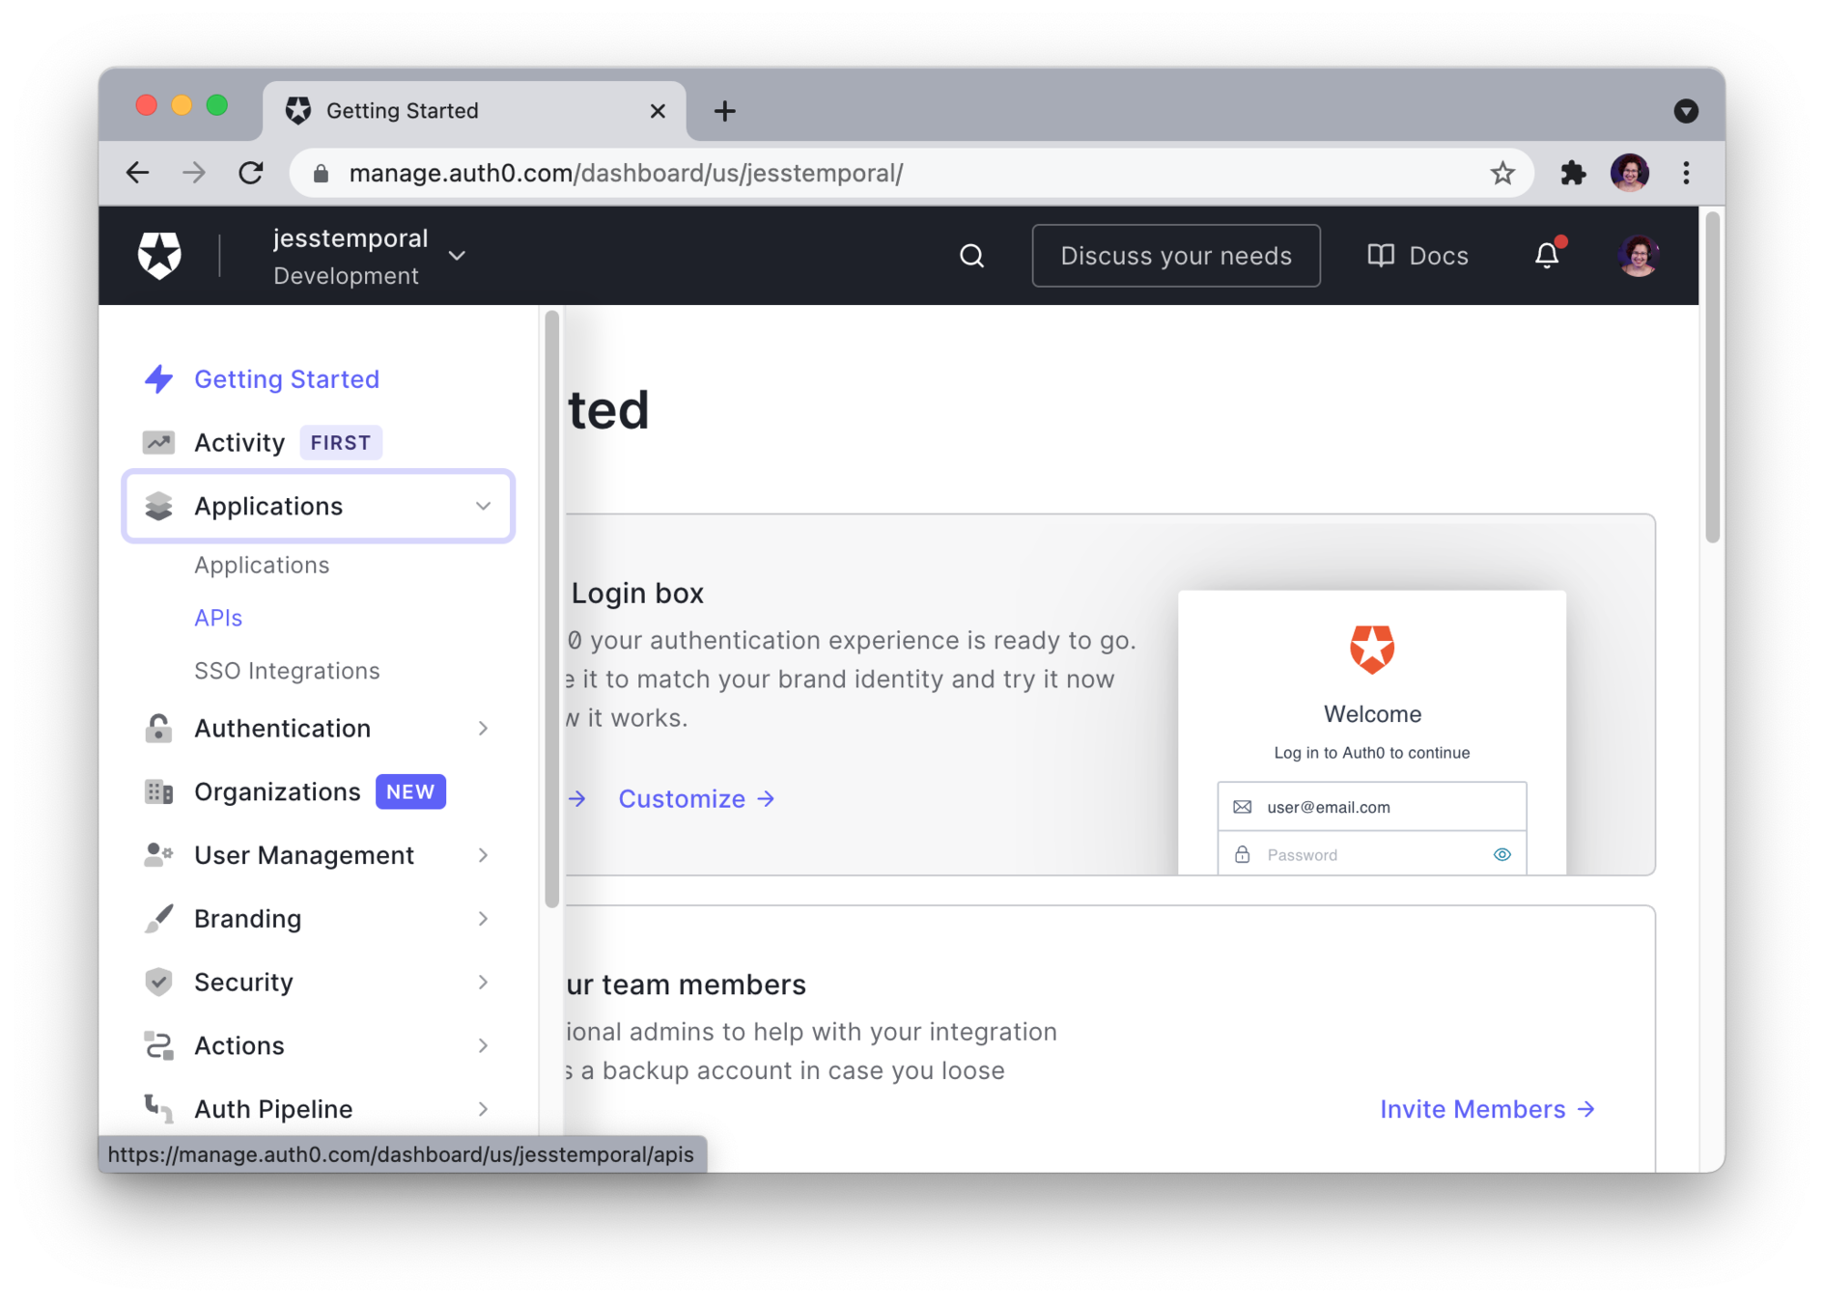Viewport: 1824px width, 1303px height.
Task: Click the FIRST badge next to Activity
Action: [340, 443]
